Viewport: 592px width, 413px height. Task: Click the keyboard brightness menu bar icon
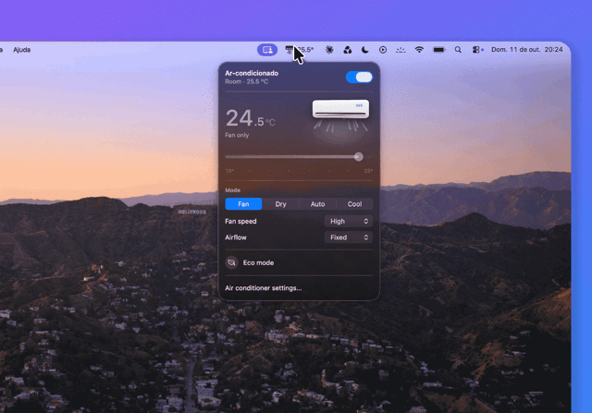401,50
